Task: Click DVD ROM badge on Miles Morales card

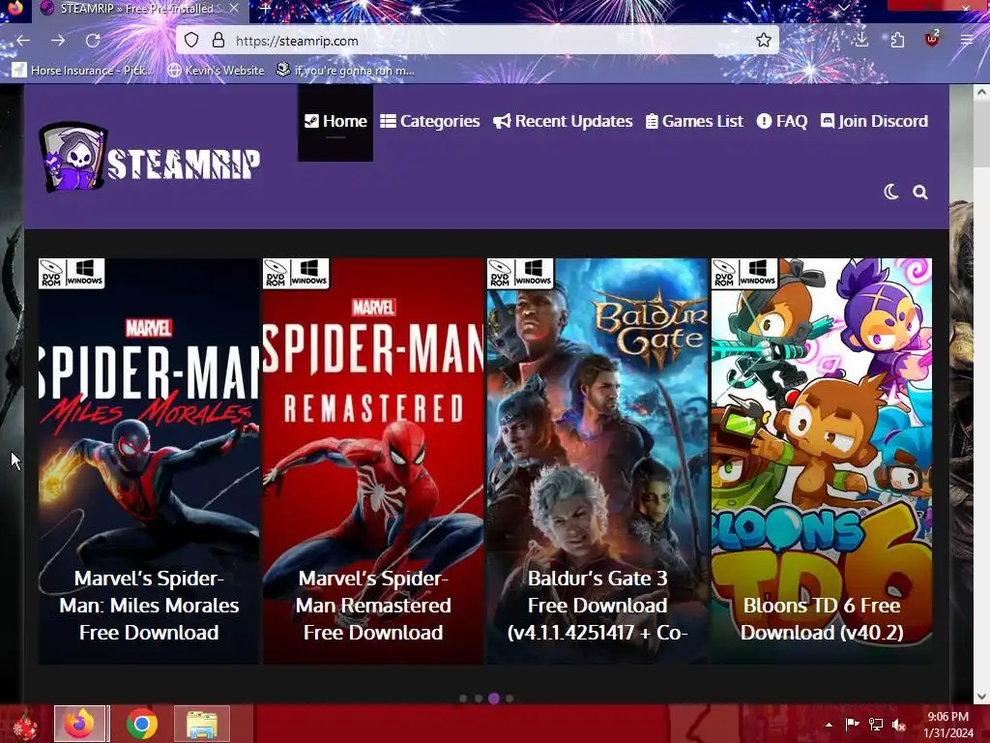Action: (51, 273)
